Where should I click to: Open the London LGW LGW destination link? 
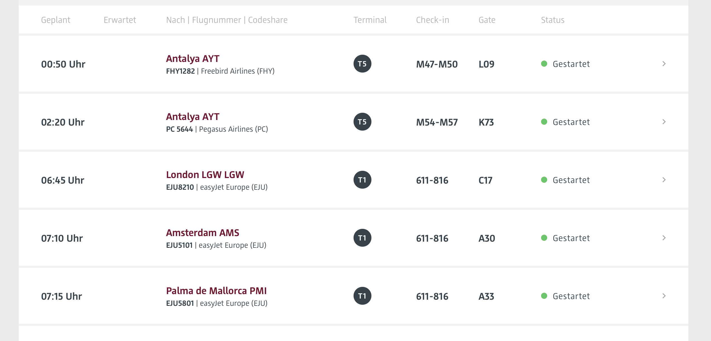pyautogui.click(x=205, y=175)
